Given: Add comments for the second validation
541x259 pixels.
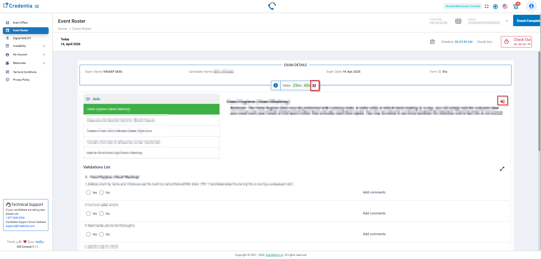Looking at the screenshot, I should click(374, 213).
